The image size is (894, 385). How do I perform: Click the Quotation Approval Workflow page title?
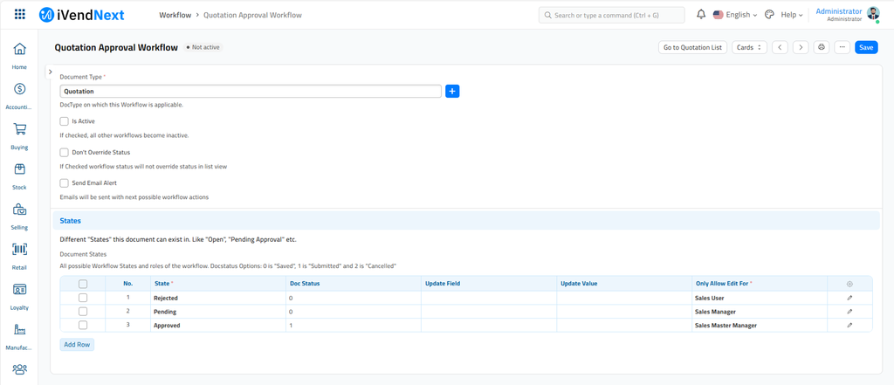pyautogui.click(x=116, y=47)
